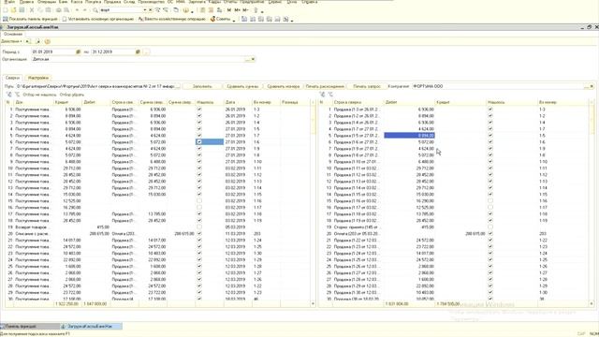599x337 pixels.
Task: Open the Операции menu
Action: pos(47,2)
